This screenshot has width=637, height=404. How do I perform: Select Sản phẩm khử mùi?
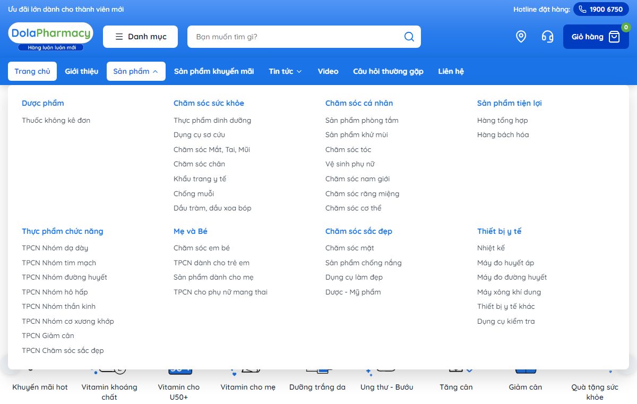coord(357,134)
